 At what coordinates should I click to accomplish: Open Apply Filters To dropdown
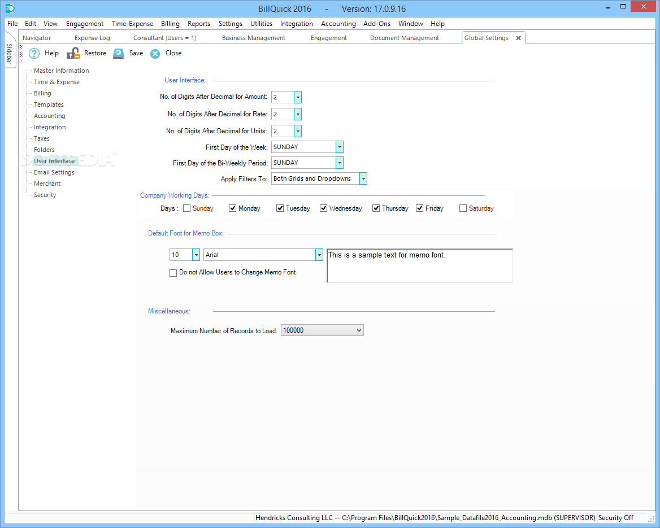click(x=363, y=179)
